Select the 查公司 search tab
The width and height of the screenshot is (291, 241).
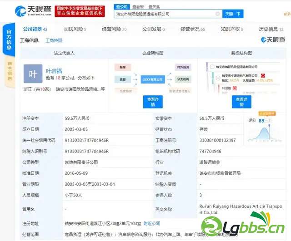[122, 7]
